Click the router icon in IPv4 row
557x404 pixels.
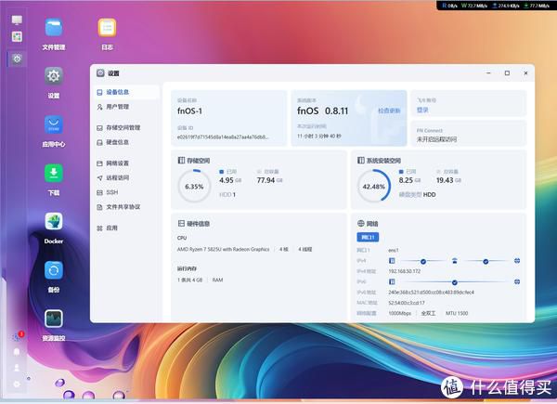[455, 261]
